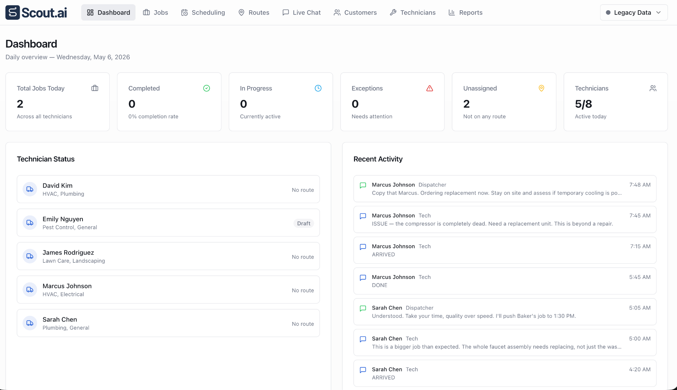This screenshot has width=677, height=390.
Task: Click Marcus Johnson's 'HVAC, Electrical' skills text
Action: coord(63,294)
